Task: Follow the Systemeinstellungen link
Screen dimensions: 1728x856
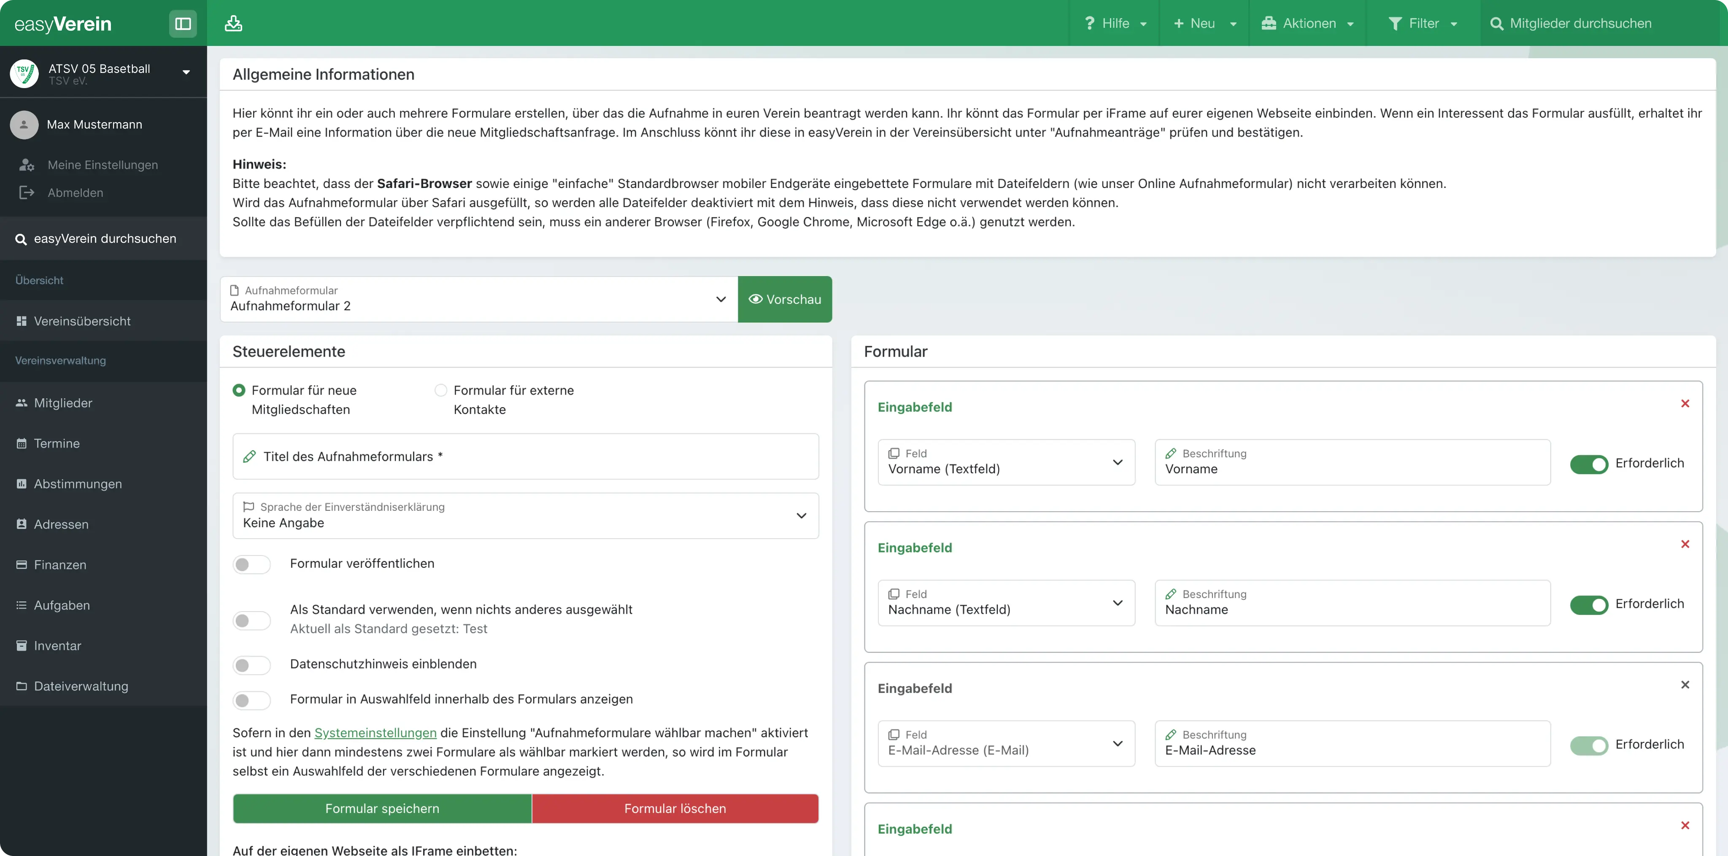Action: pos(375,733)
